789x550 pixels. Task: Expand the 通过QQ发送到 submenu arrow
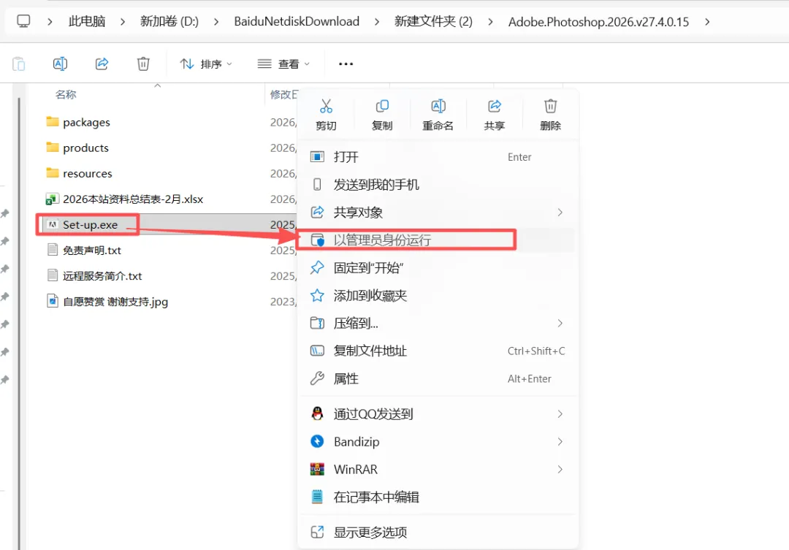(x=560, y=413)
